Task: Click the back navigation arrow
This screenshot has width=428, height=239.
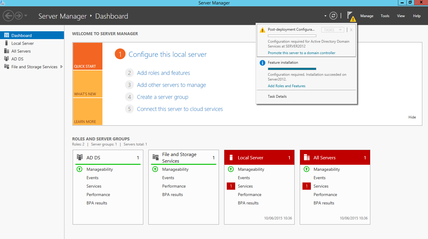Action: pyautogui.click(x=8, y=15)
